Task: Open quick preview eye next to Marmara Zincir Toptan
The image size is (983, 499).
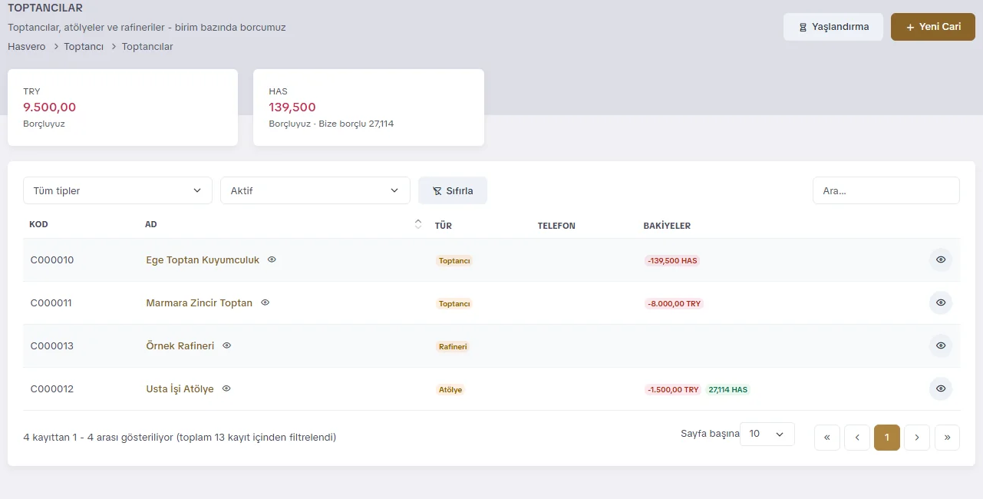Action: pyautogui.click(x=266, y=302)
